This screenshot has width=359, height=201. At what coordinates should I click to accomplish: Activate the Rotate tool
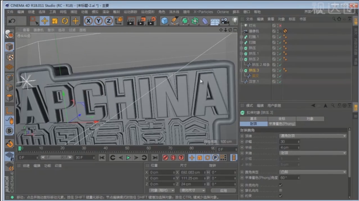pyautogui.click(x=65, y=21)
